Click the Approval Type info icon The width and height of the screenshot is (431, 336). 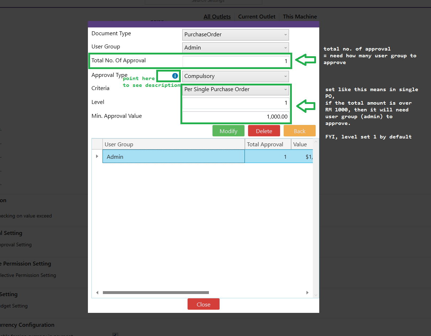pyautogui.click(x=175, y=76)
